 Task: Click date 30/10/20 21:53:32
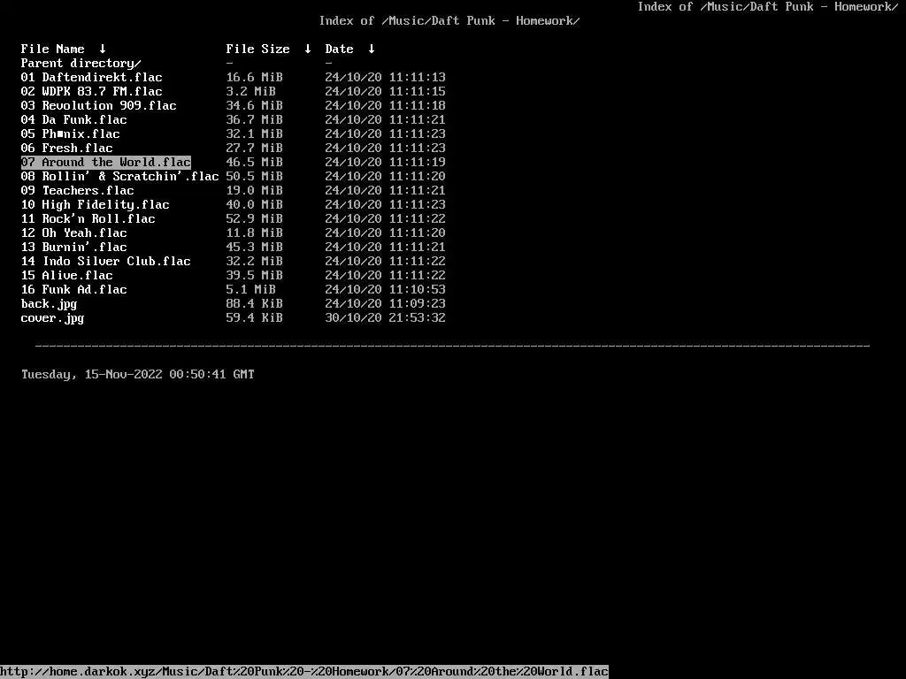click(385, 317)
